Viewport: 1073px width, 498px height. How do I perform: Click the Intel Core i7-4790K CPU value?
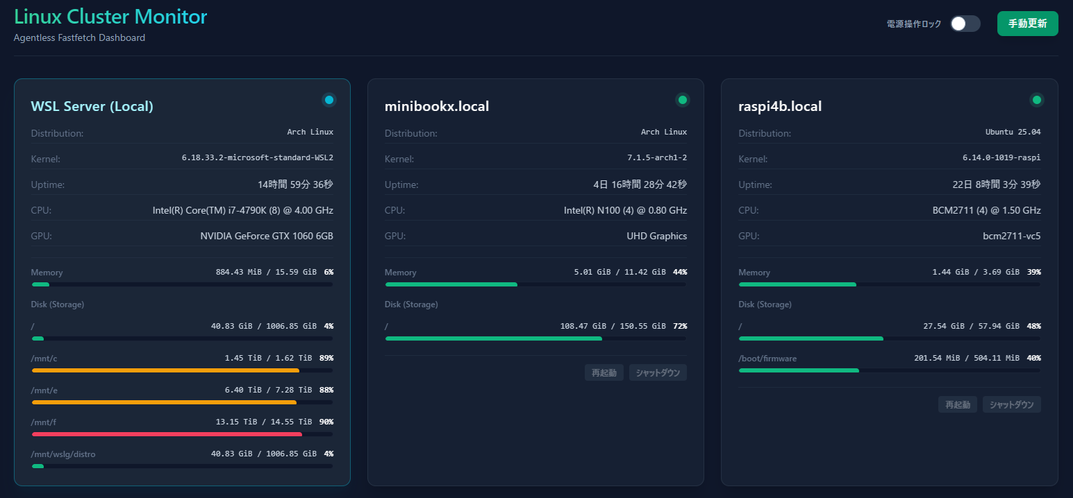243,210
